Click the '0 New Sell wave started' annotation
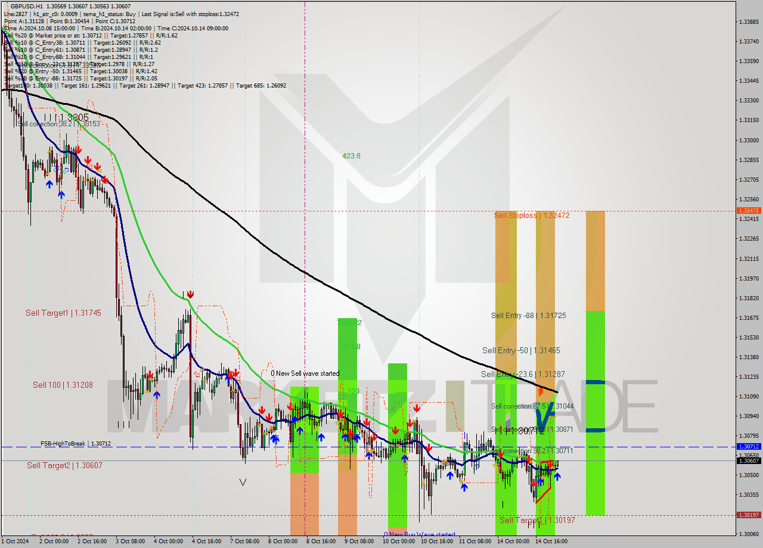 point(305,374)
